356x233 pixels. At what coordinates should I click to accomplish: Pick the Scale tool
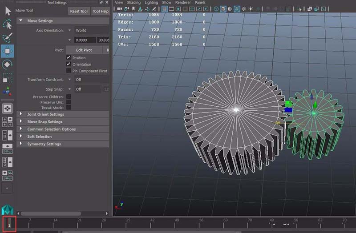coord(7,78)
